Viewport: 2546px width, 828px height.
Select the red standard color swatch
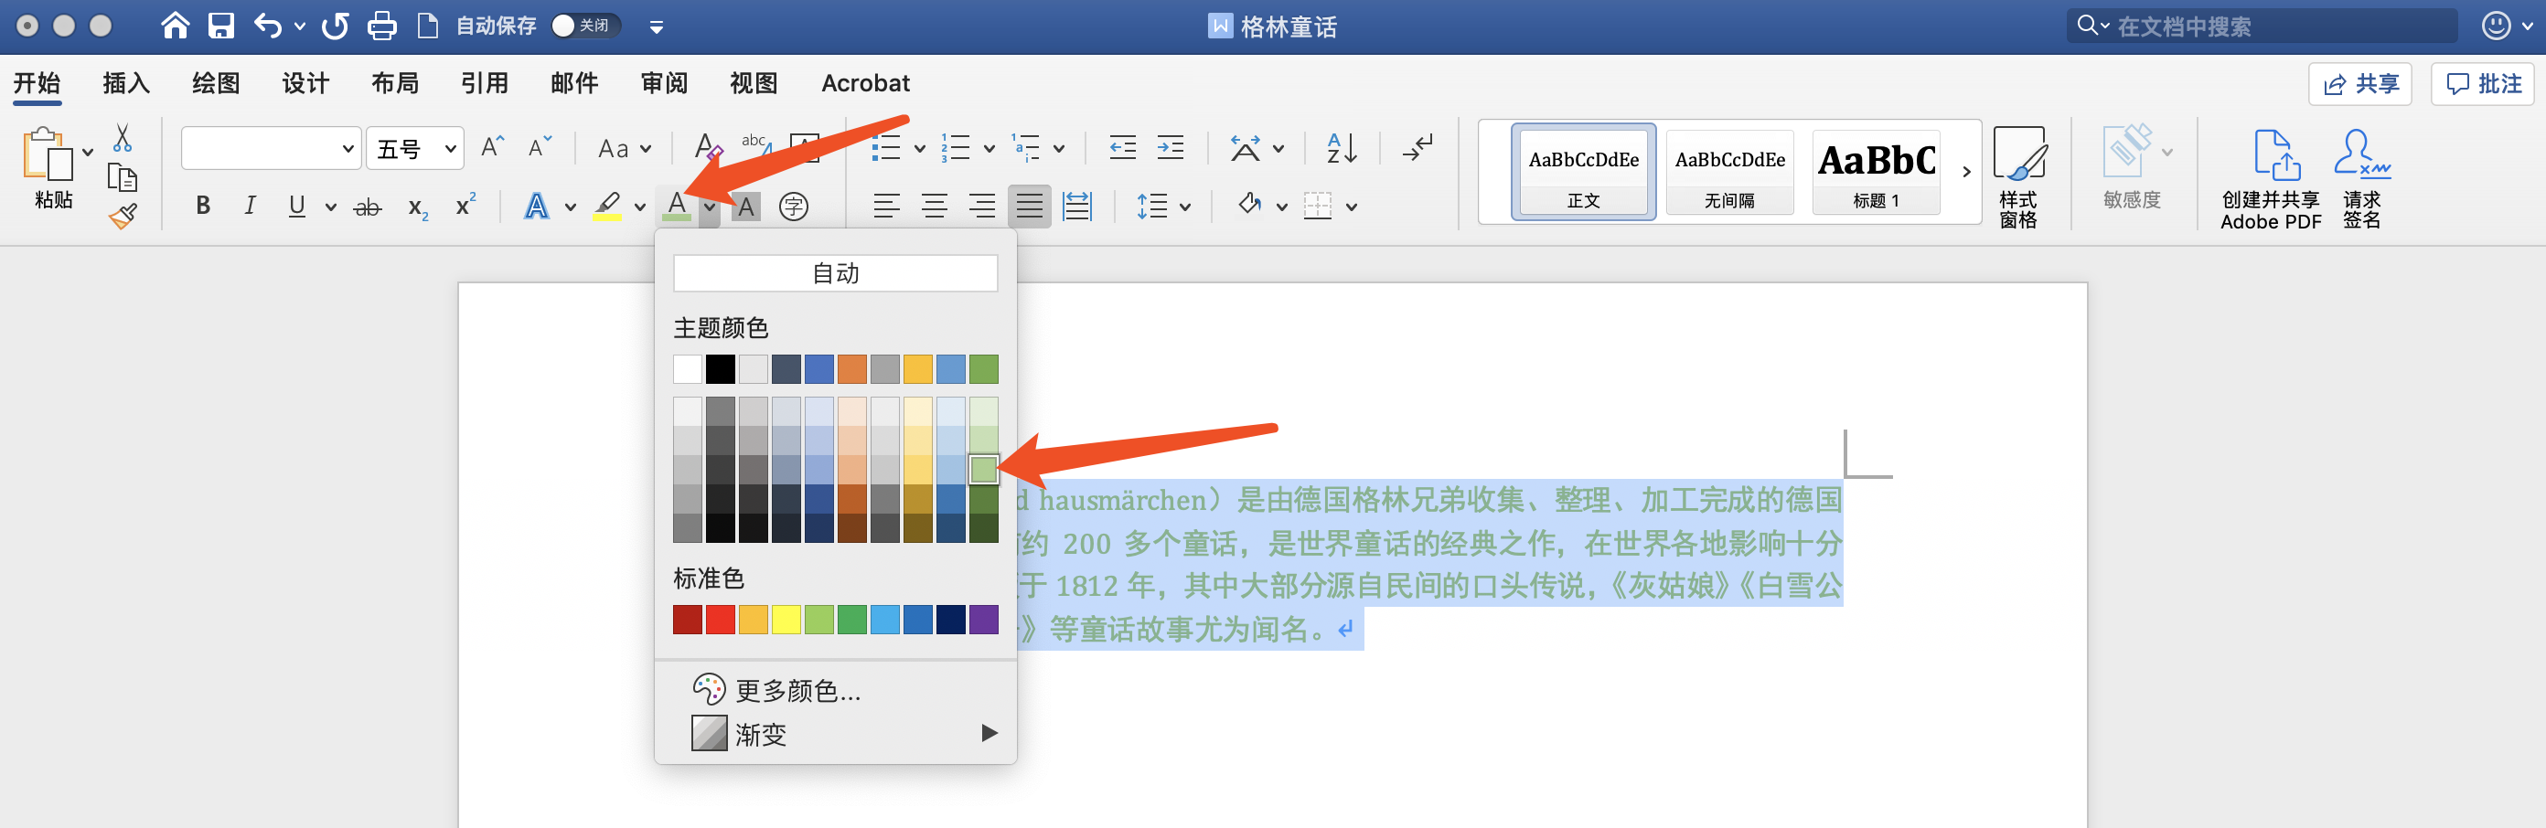pyautogui.click(x=721, y=620)
